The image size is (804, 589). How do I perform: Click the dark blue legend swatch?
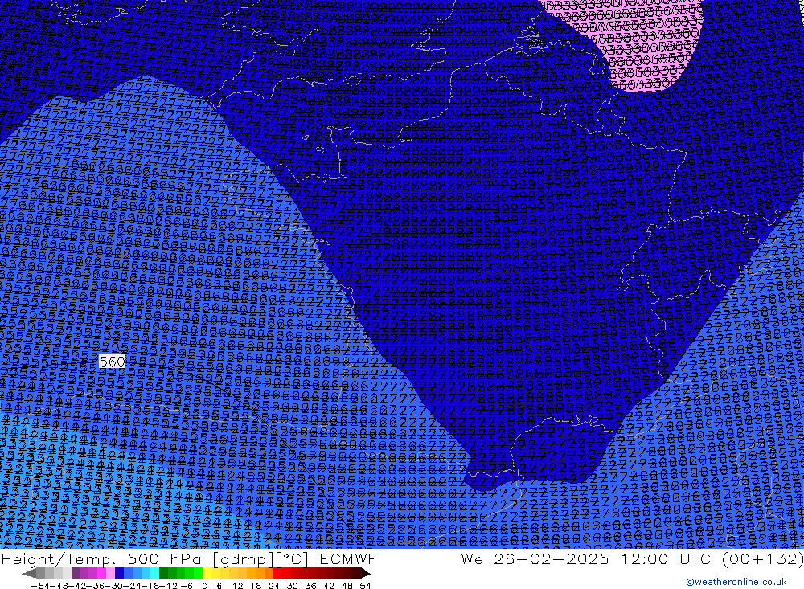pos(119,573)
